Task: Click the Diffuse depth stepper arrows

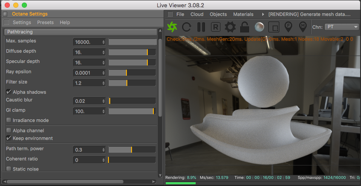Action: coord(104,52)
